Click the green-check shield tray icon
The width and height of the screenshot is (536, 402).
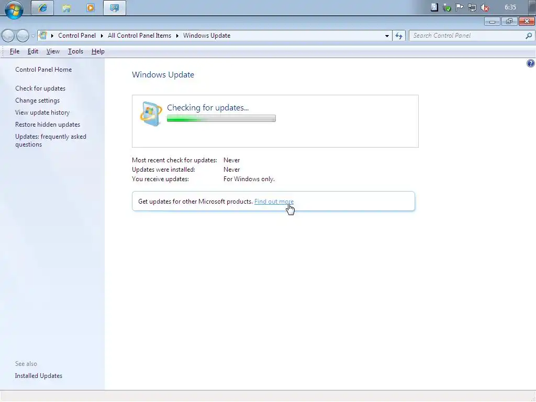click(447, 7)
